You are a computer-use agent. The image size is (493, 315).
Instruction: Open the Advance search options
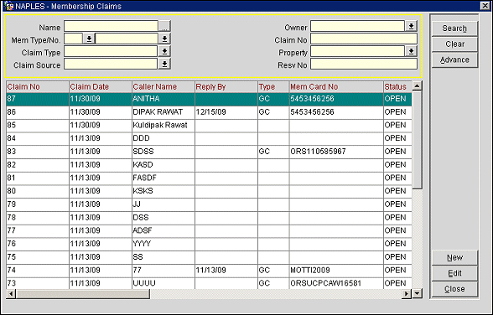click(x=454, y=59)
